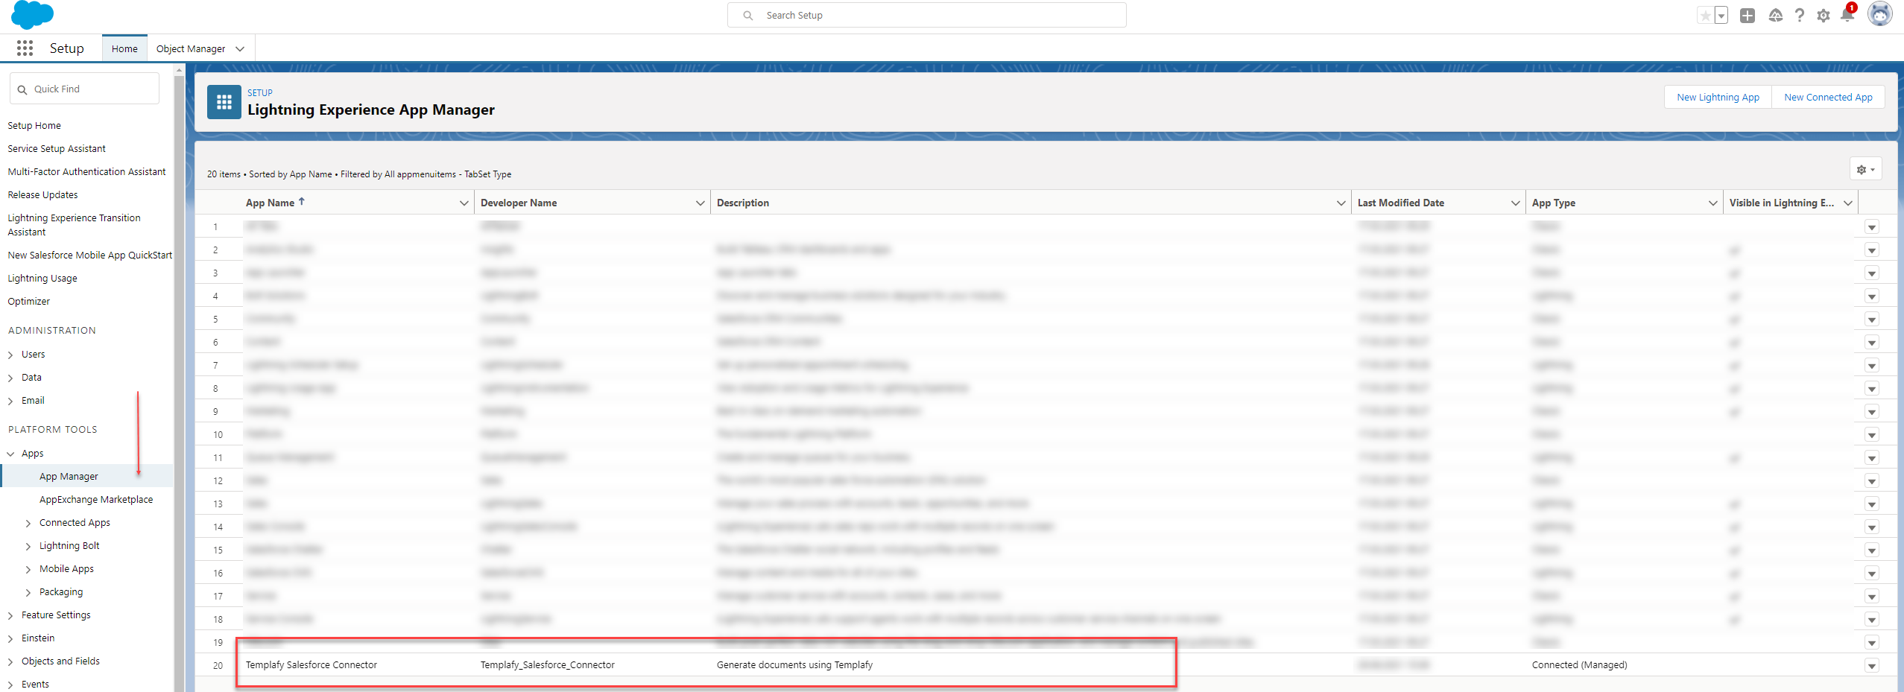Open the Trailhead guidance icon
This screenshot has width=1904, height=692.
(1775, 16)
